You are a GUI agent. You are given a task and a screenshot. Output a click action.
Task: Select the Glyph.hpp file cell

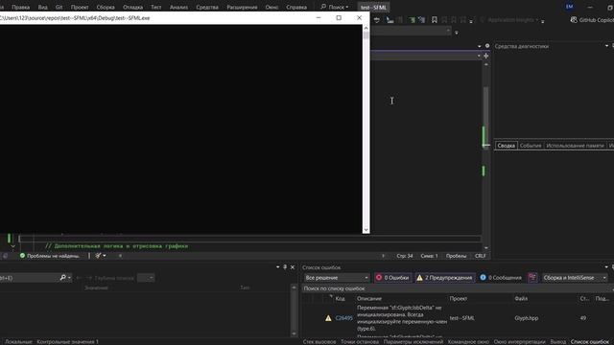coord(527,318)
